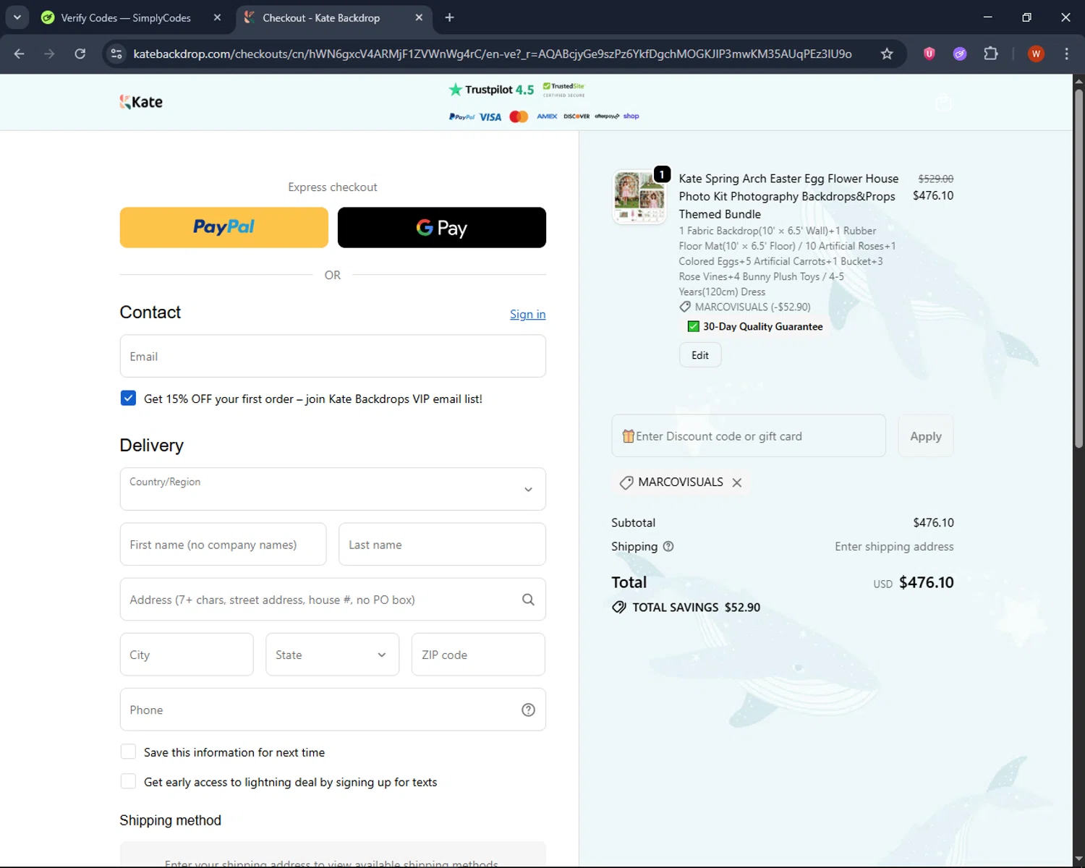Open the tab search dropdown arrow
This screenshot has height=868, width=1085.
coord(17,17)
